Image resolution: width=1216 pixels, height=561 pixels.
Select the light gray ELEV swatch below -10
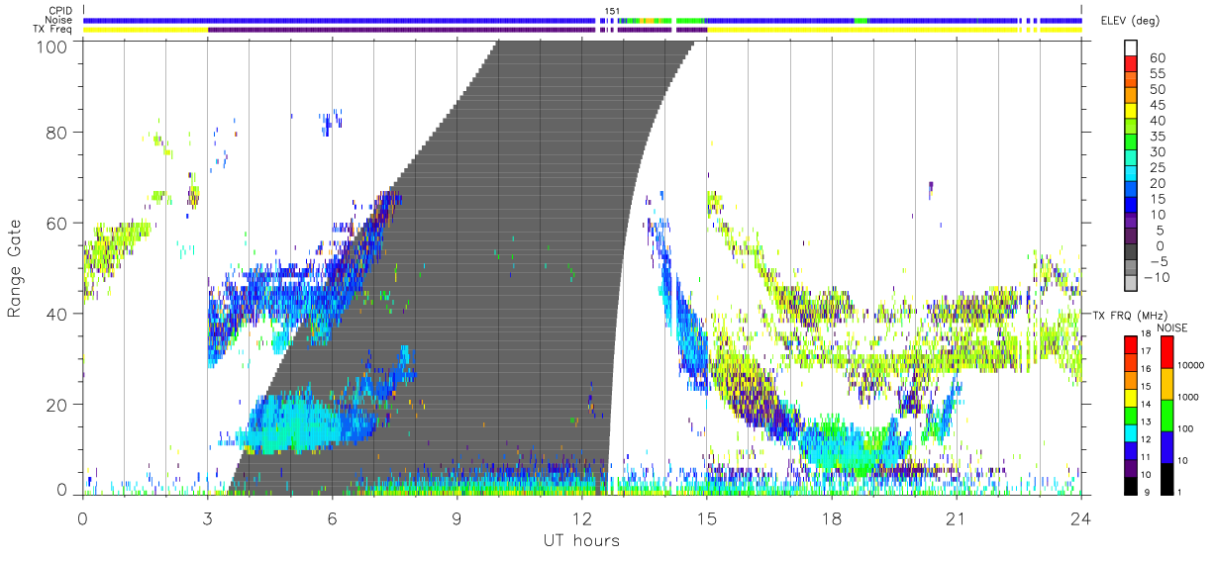click(1132, 284)
